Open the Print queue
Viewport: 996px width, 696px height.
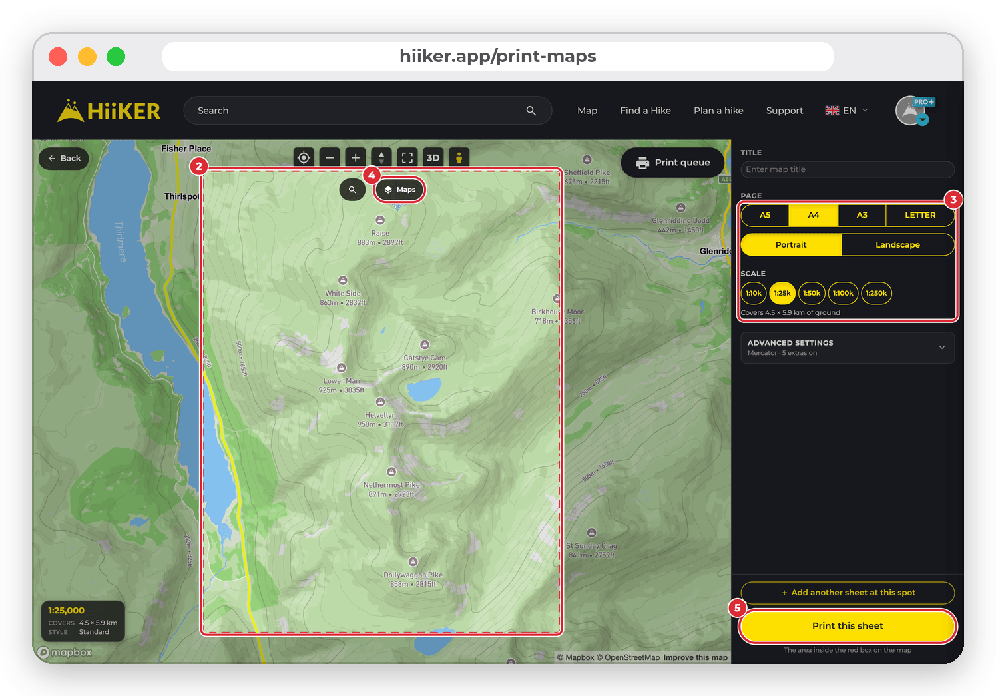pos(672,163)
